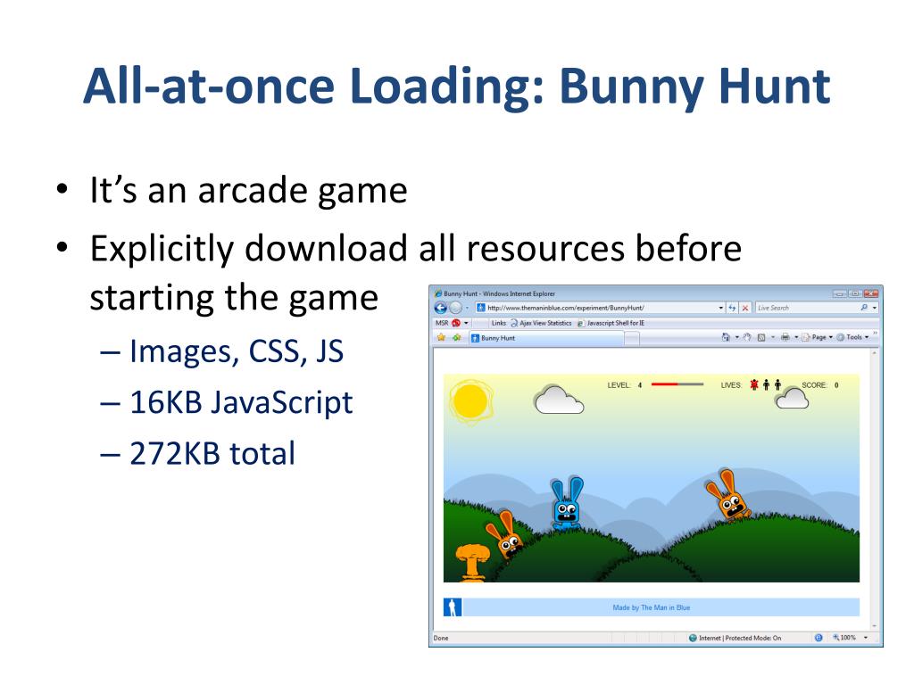Open the Ajax View Statistics link
Image resolution: width=914 pixels, height=685 pixels.
541,323
